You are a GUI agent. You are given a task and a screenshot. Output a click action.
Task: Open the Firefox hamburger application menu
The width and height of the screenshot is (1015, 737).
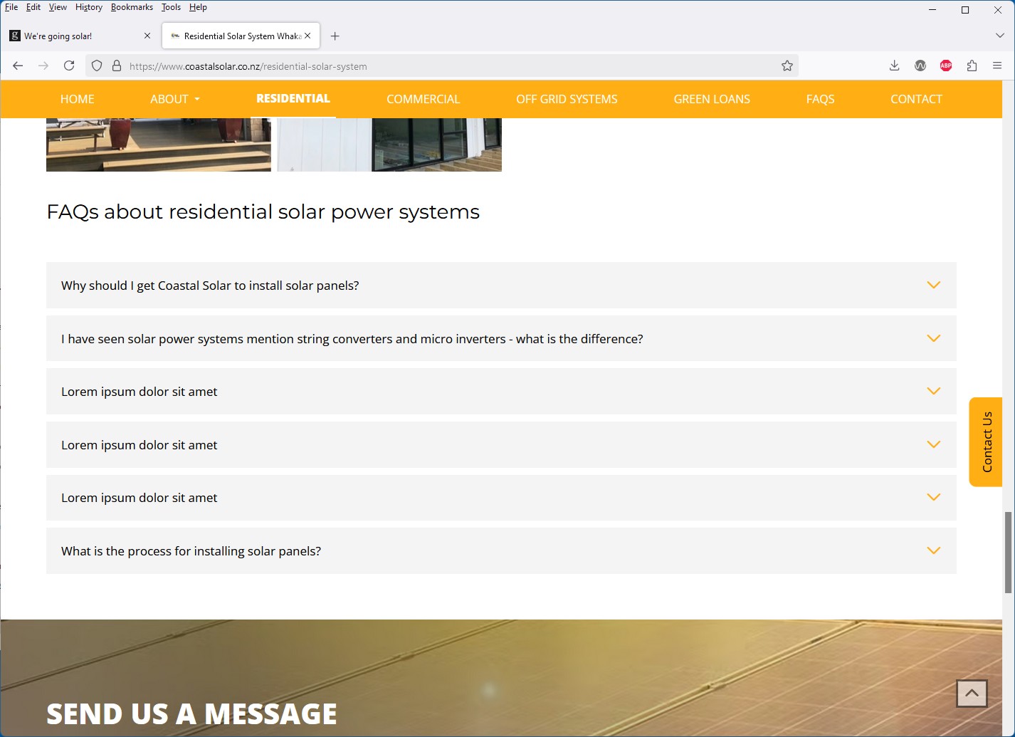coord(997,66)
